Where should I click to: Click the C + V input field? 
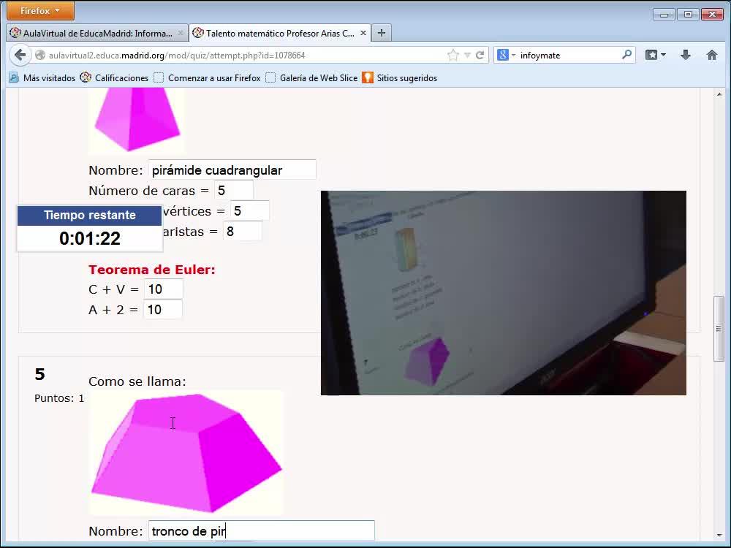163,289
